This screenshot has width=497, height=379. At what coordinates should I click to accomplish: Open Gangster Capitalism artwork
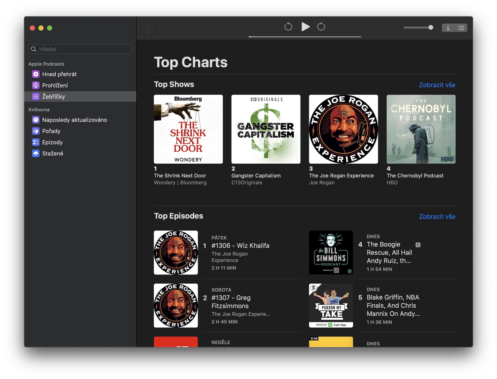tap(266, 129)
